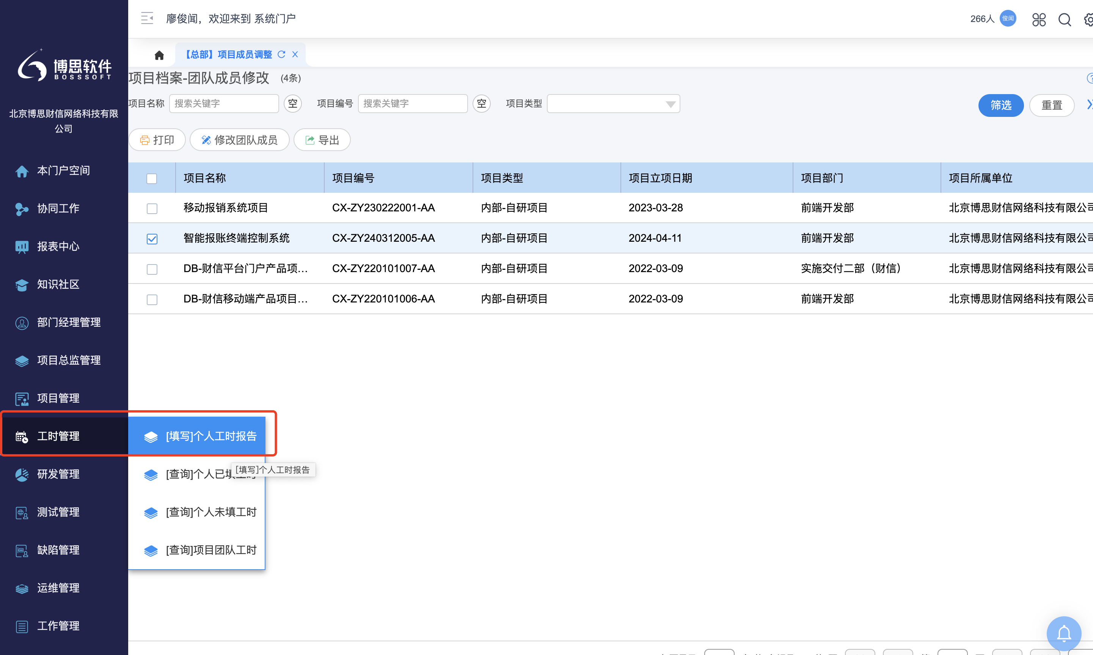Expand more filters chevron beside 重置
1093x655 pixels.
click(1089, 105)
